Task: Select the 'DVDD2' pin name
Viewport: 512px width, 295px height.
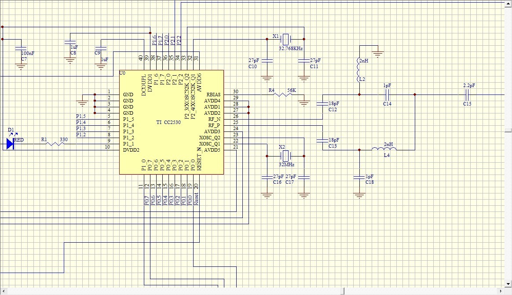Action: (131, 150)
